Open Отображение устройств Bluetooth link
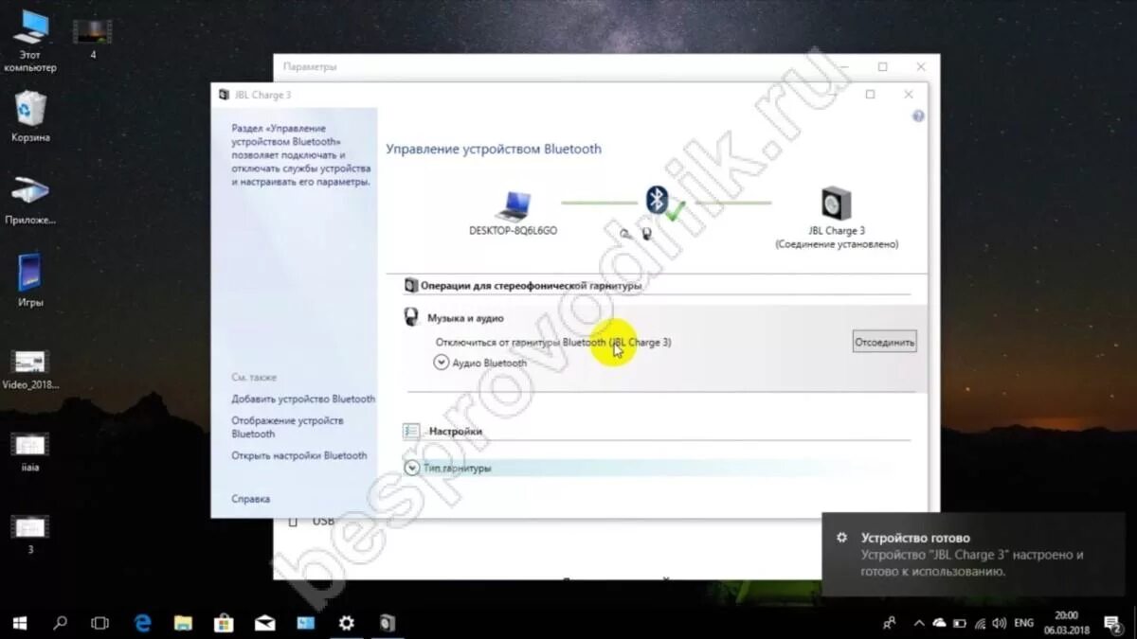Screen dimensions: 1137x639 tap(287, 427)
